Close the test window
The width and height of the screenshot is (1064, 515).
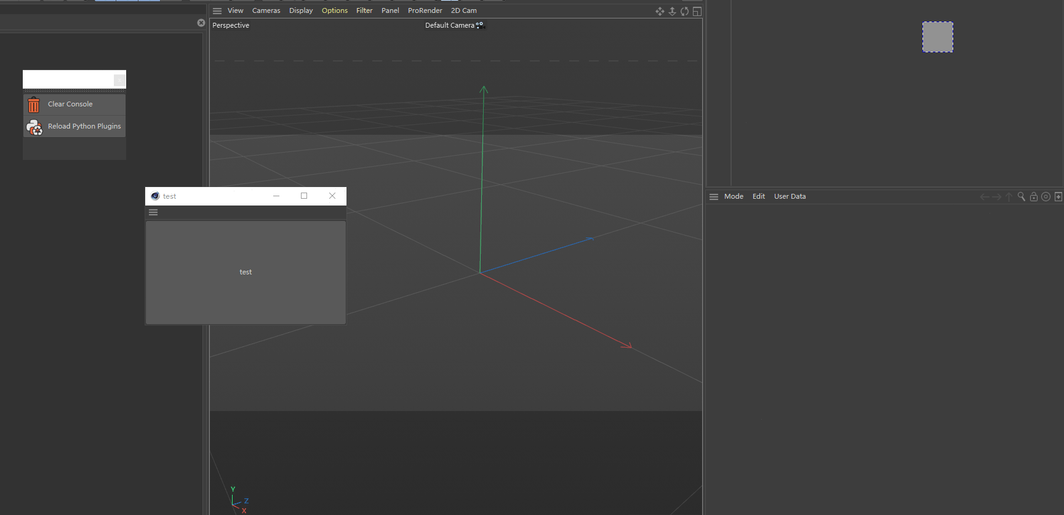coord(332,196)
